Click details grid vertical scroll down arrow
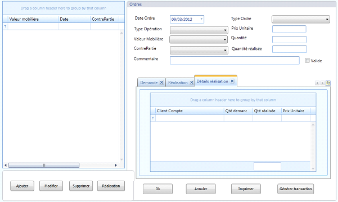Viewport: 338px width, 202px height. pyautogui.click(x=313, y=168)
